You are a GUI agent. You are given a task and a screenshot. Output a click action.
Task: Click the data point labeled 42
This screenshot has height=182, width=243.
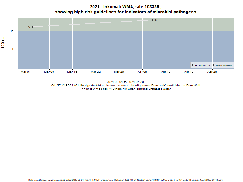(x=152, y=20)
